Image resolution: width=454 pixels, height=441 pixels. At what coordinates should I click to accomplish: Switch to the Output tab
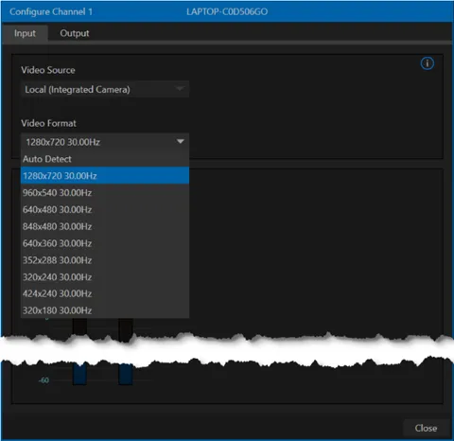[75, 33]
